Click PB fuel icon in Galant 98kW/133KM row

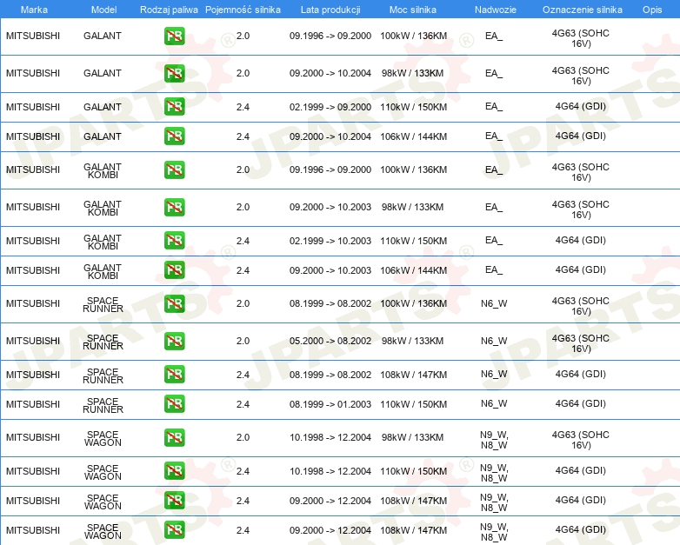(x=174, y=73)
